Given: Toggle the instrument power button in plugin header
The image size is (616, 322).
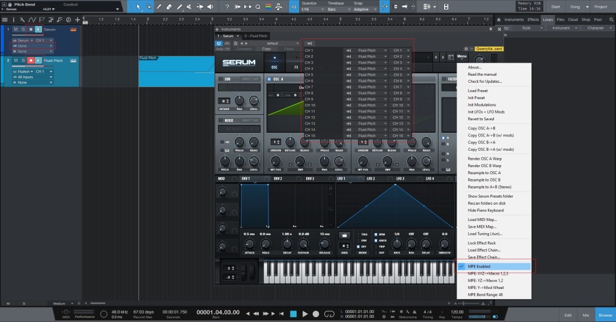Looking at the screenshot, I should coord(219,43).
